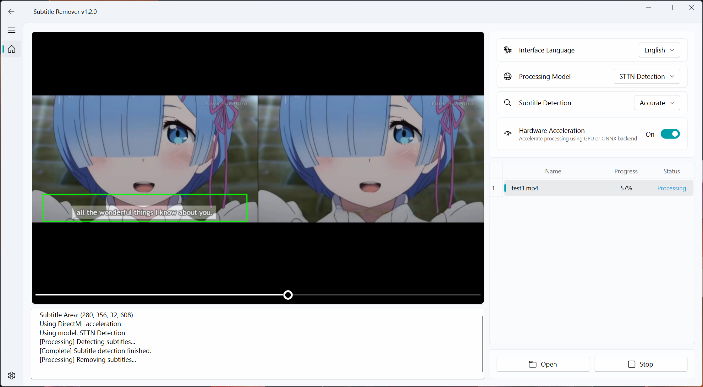
Task: Open the Accurate subtitle detection dropdown
Action: point(657,103)
